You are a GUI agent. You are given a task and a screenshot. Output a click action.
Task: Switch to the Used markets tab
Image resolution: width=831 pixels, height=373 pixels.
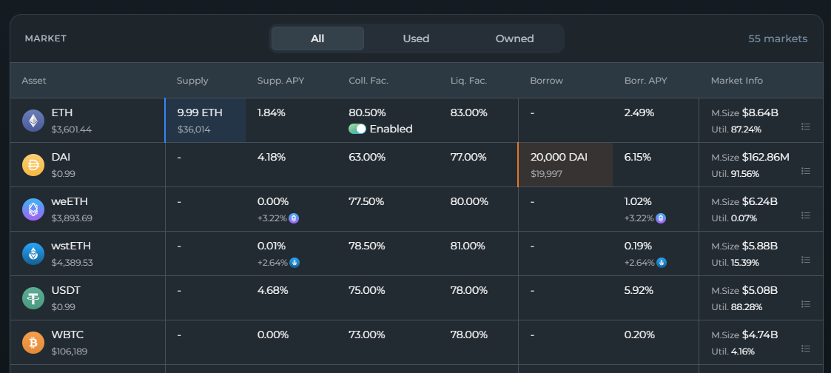(416, 38)
